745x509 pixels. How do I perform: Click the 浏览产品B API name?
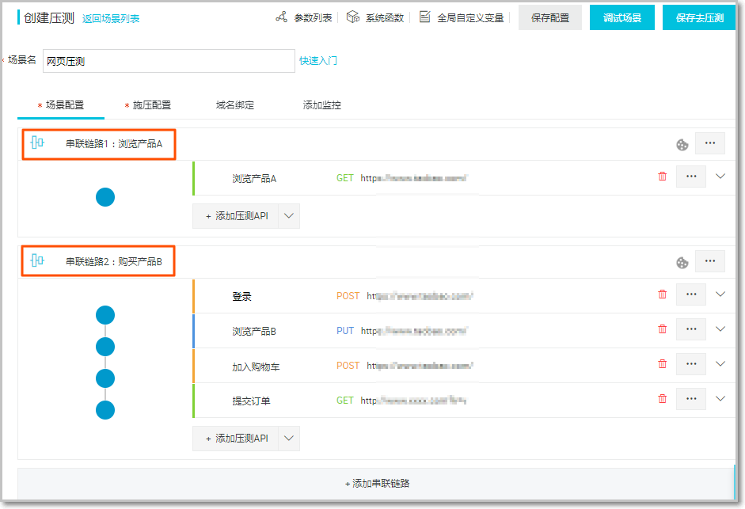pos(254,331)
